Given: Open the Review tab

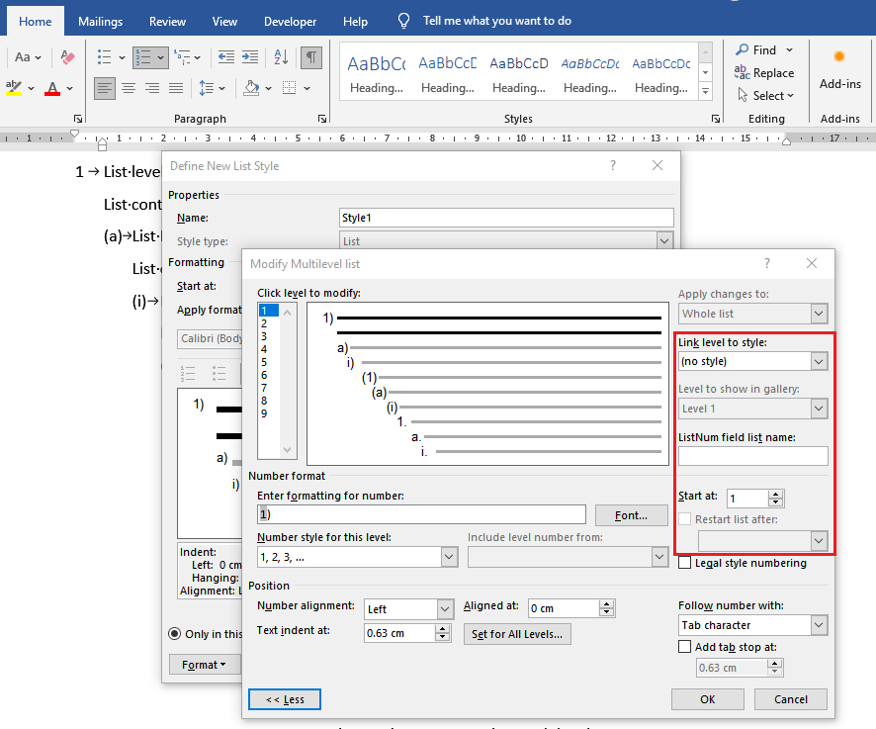Looking at the screenshot, I should pos(167,21).
